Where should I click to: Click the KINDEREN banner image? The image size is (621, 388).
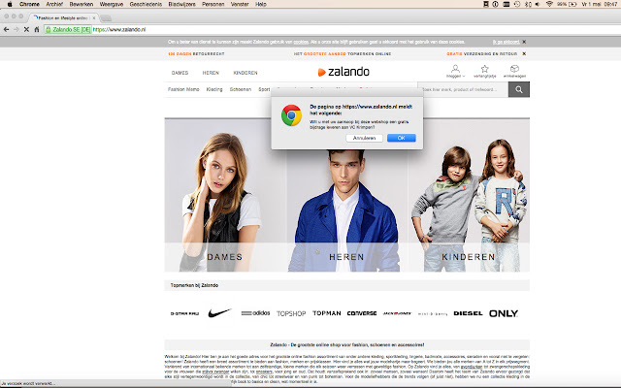469,195
